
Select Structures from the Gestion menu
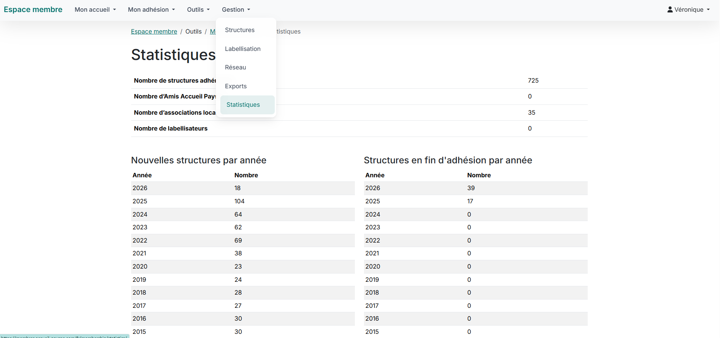point(240,30)
